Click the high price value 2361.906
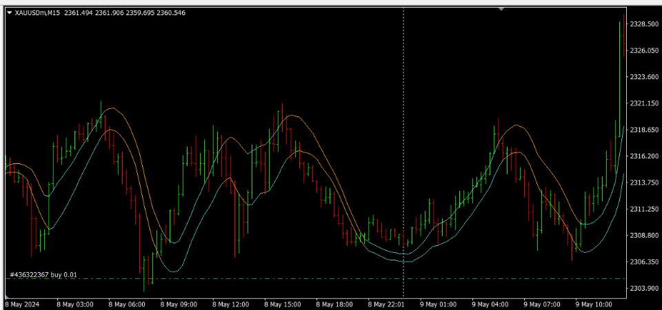The image size is (662, 310). tap(109, 13)
